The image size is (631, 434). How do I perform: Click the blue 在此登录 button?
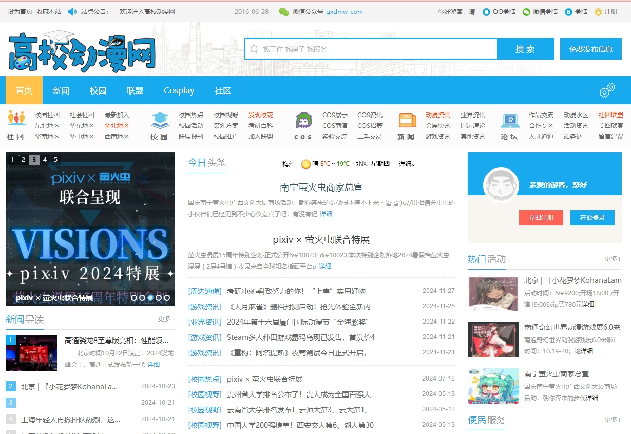[x=592, y=218]
